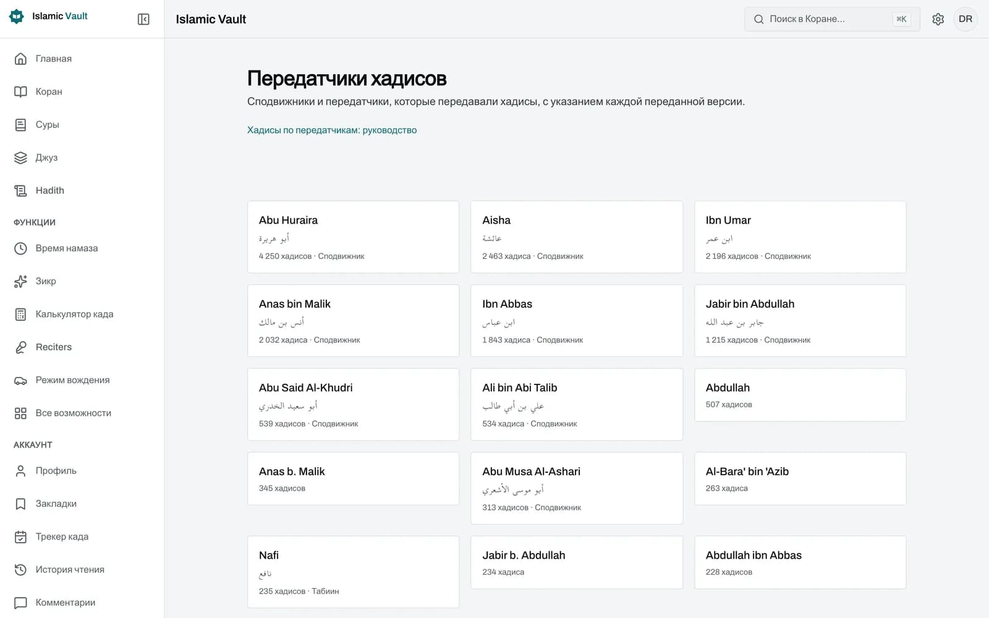
Task: Open the Abu Huraira narrator card
Action: coord(353,237)
